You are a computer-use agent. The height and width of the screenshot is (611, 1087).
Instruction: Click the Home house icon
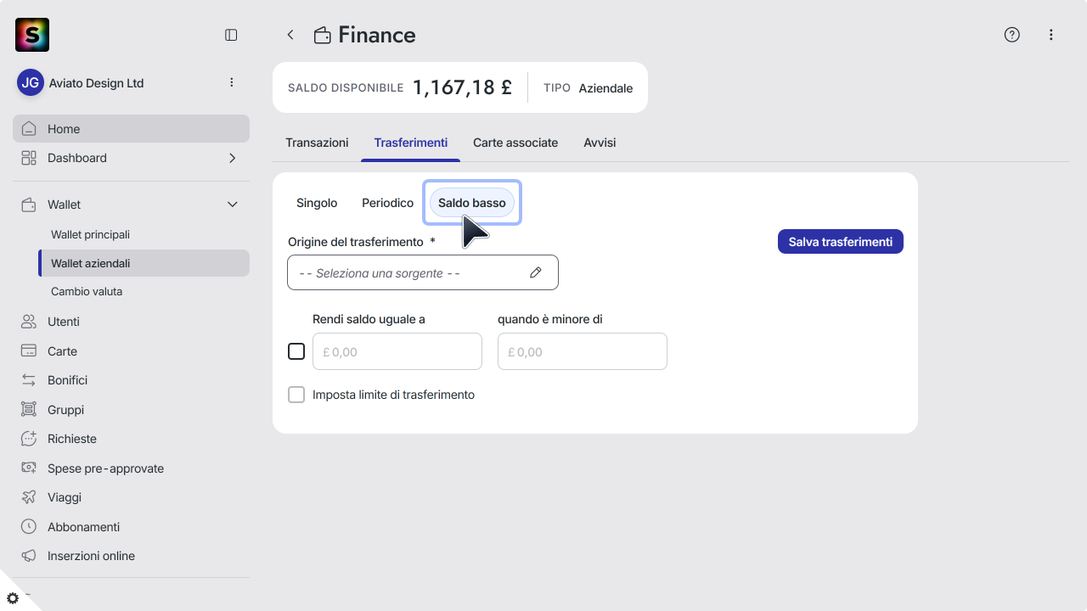[x=29, y=129]
